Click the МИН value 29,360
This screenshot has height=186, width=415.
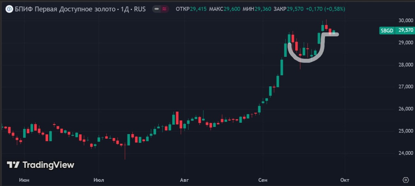pyautogui.click(x=262, y=9)
